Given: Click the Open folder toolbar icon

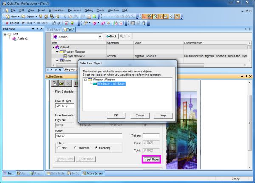Looking at the screenshot, I should click(23, 17).
